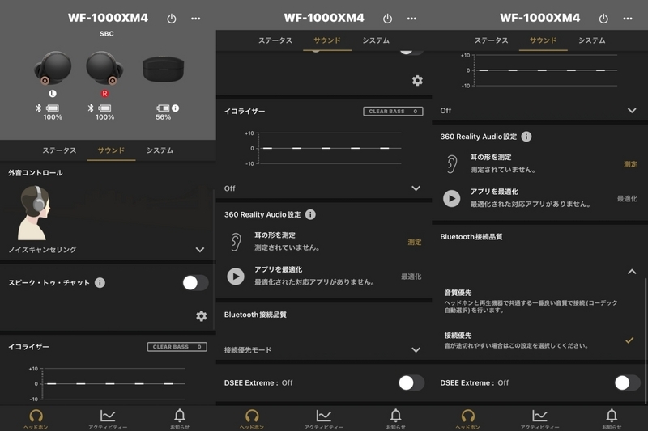Switch to ステータス tab in the middle screen
The width and height of the screenshot is (648, 431).
(275, 40)
